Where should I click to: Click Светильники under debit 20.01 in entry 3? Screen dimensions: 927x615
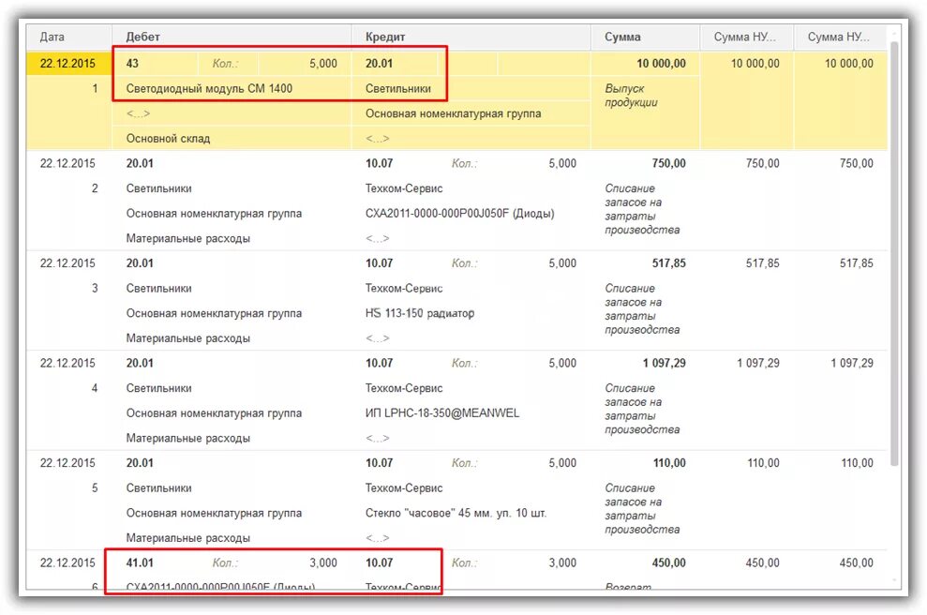point(158,289)
